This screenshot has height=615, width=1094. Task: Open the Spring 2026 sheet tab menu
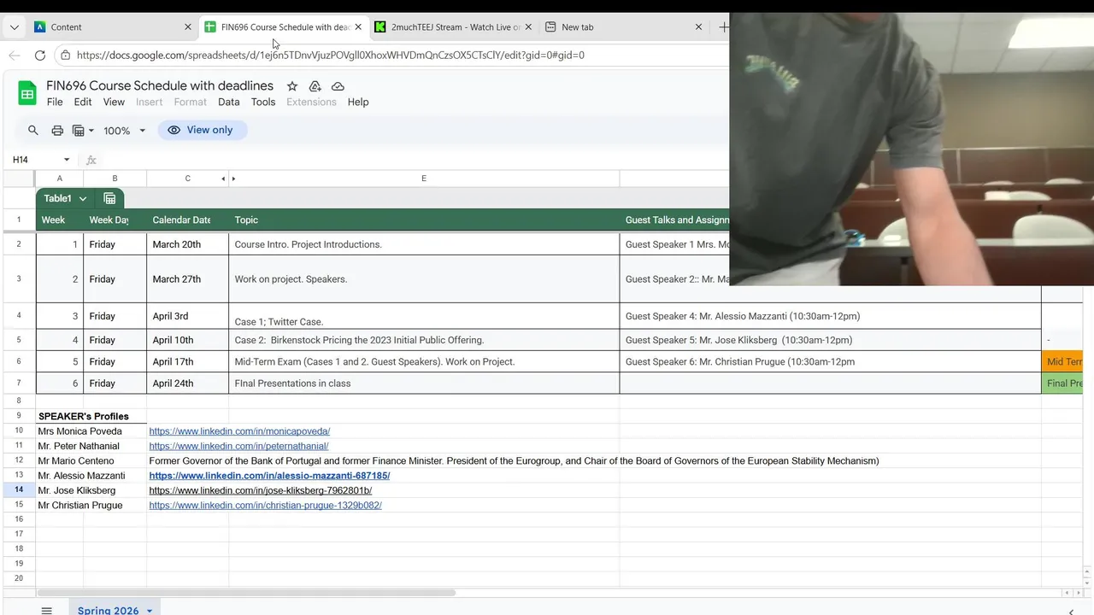tap(150, 611)
